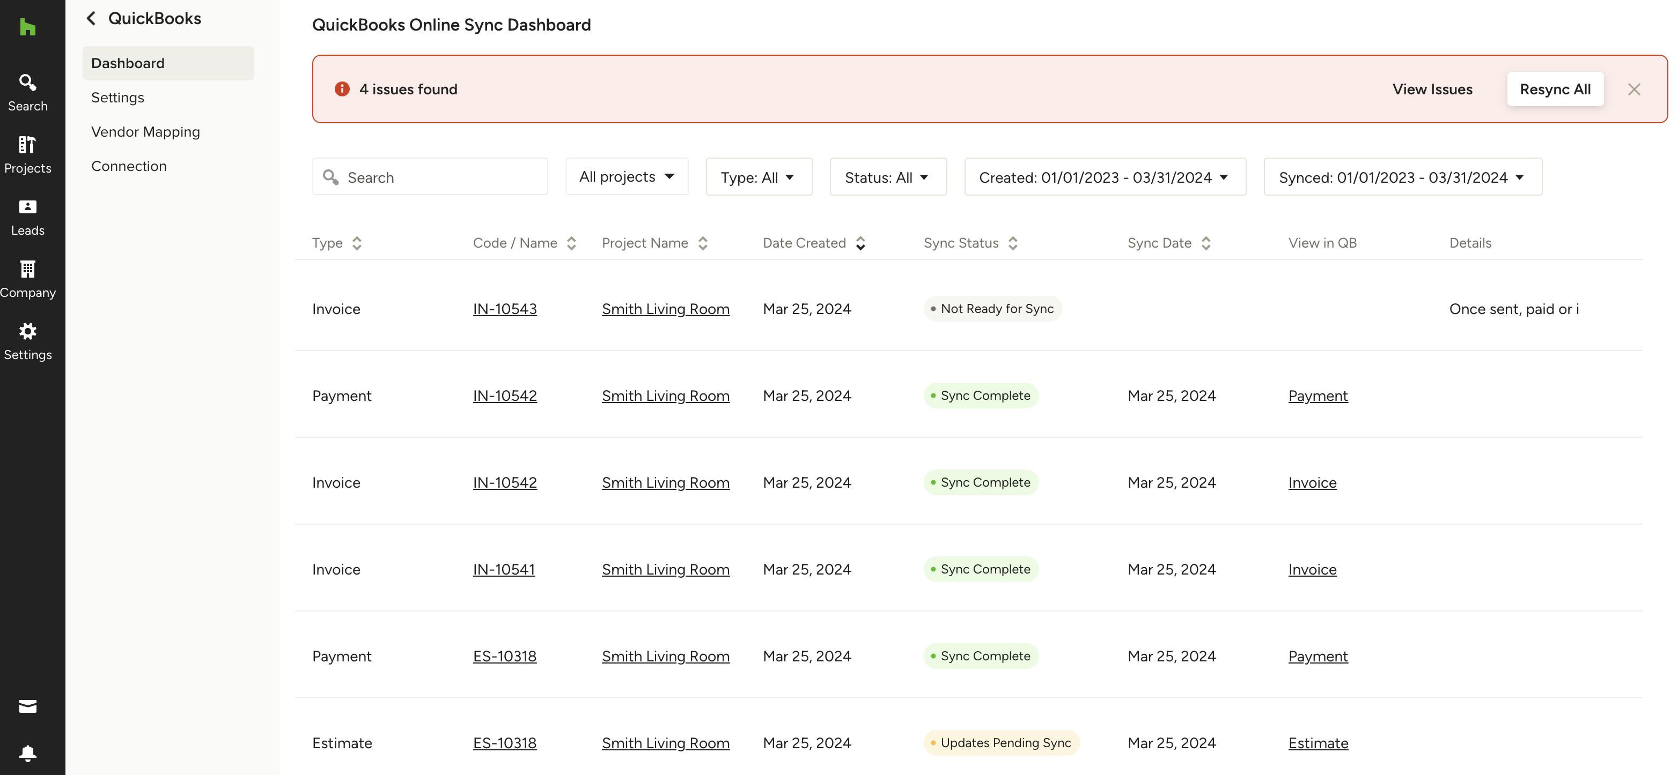Open Smith Living Room in the Estimate row
The width and height of the screenshot is (1678, 775).
tap(665, 743)
